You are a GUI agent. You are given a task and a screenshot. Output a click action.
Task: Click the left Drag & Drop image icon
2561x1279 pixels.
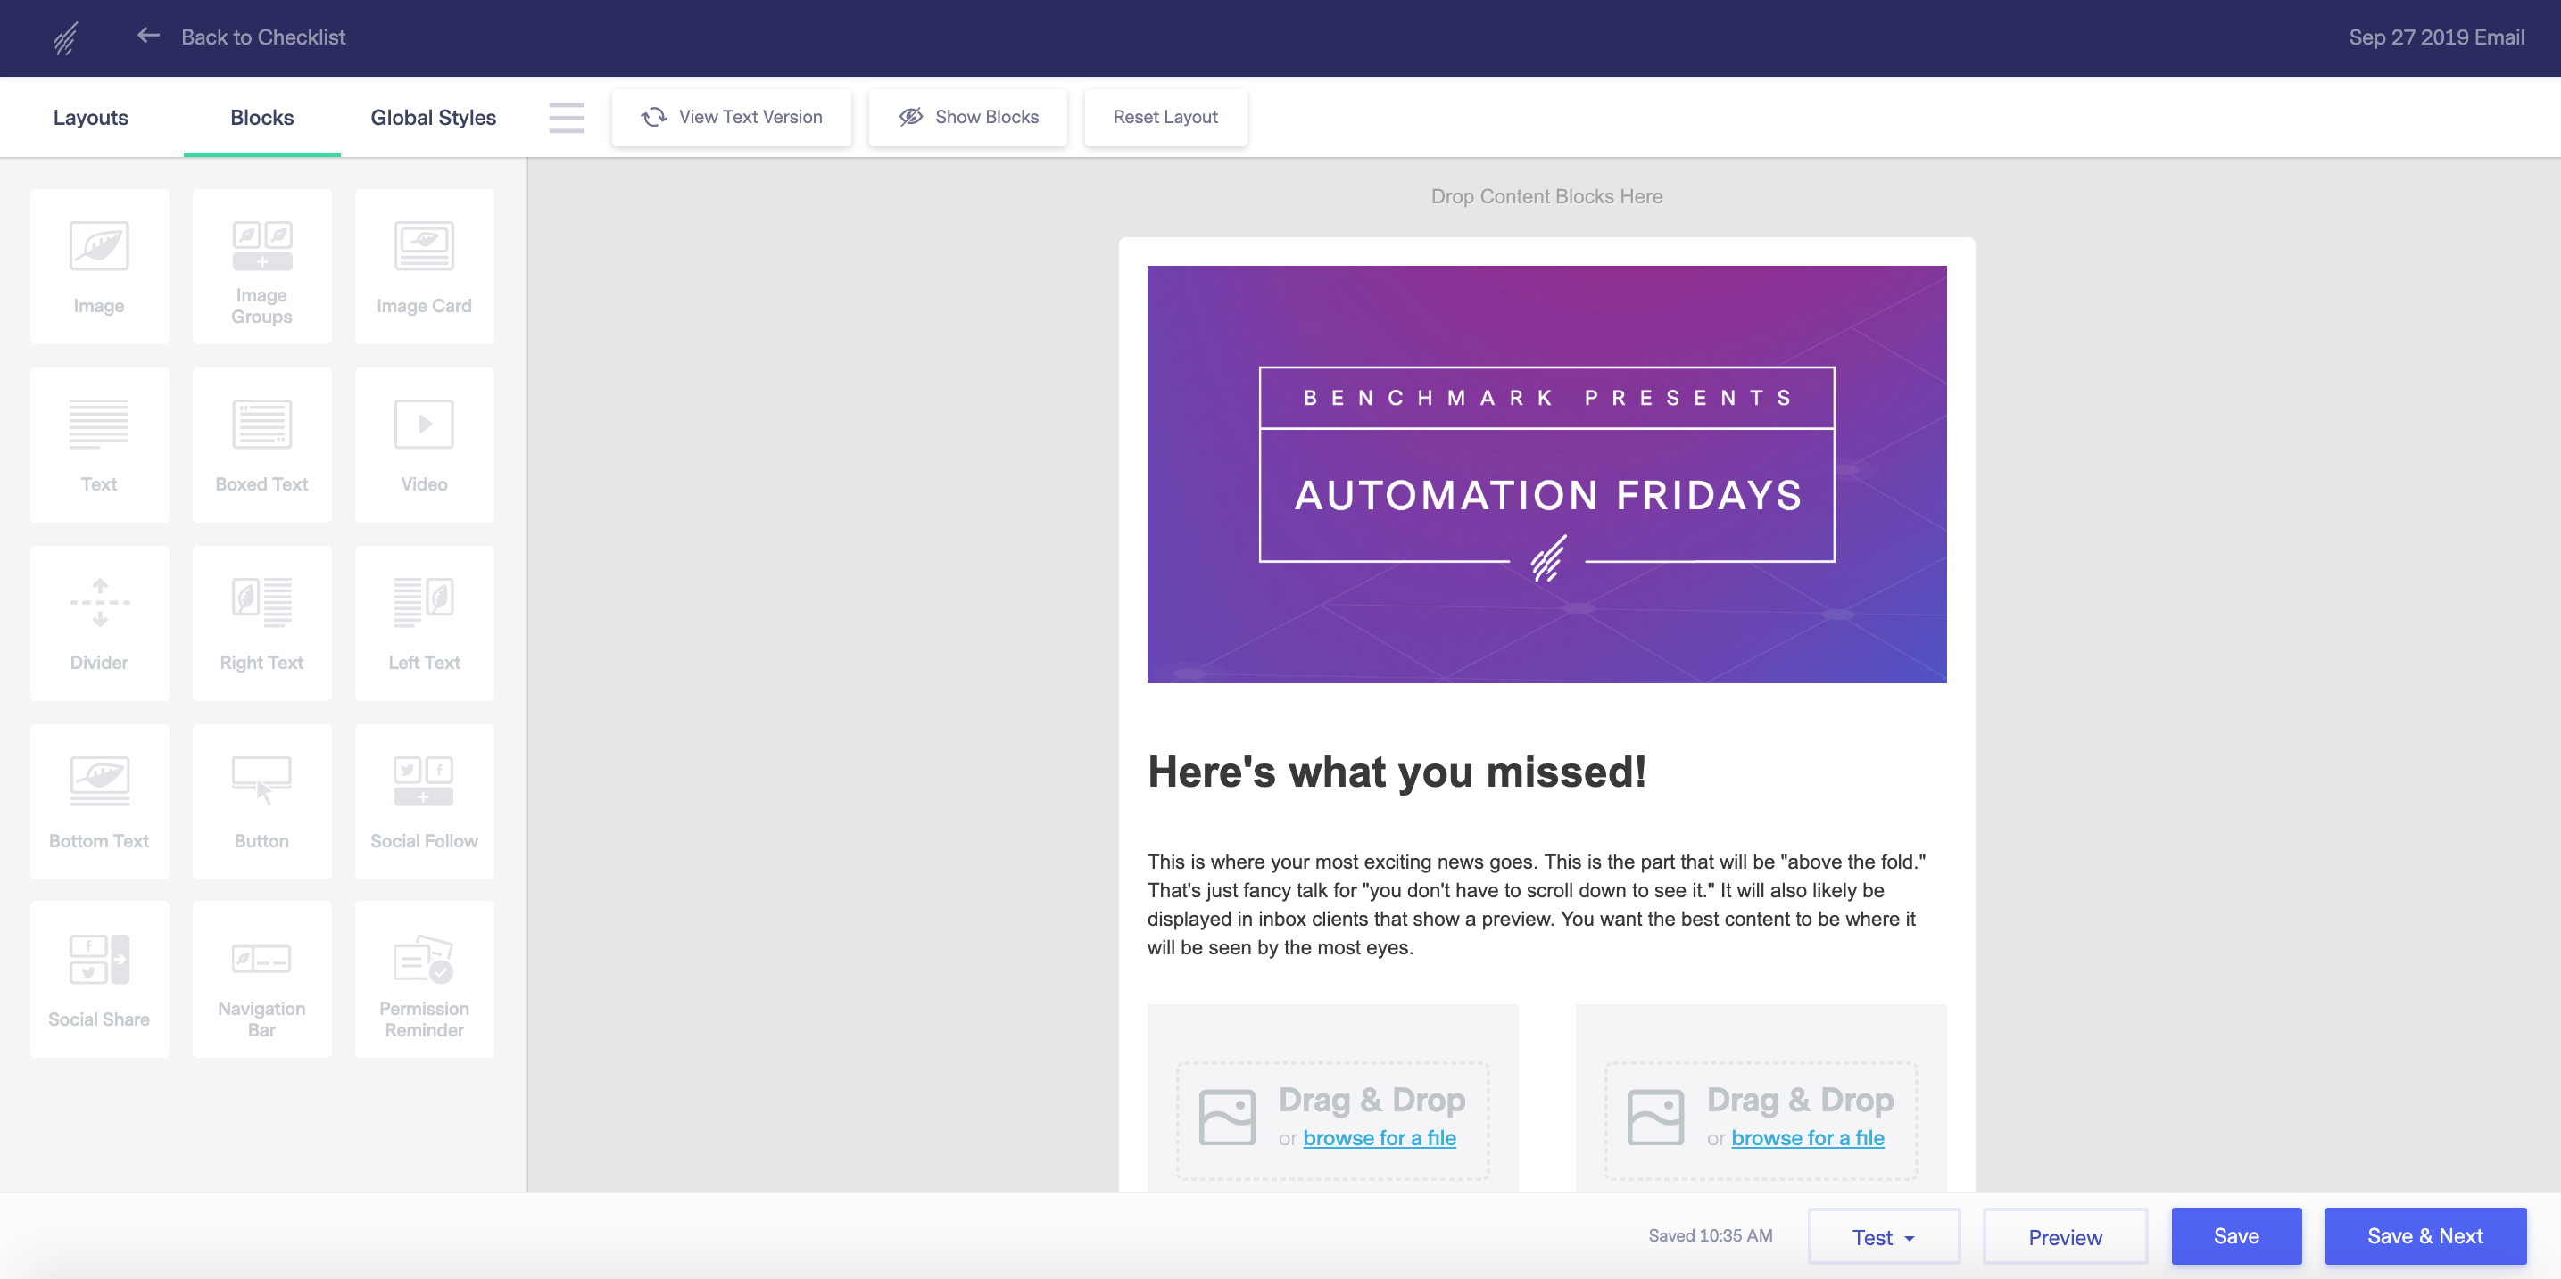pyautogui.click(x=1227, y=1117)
